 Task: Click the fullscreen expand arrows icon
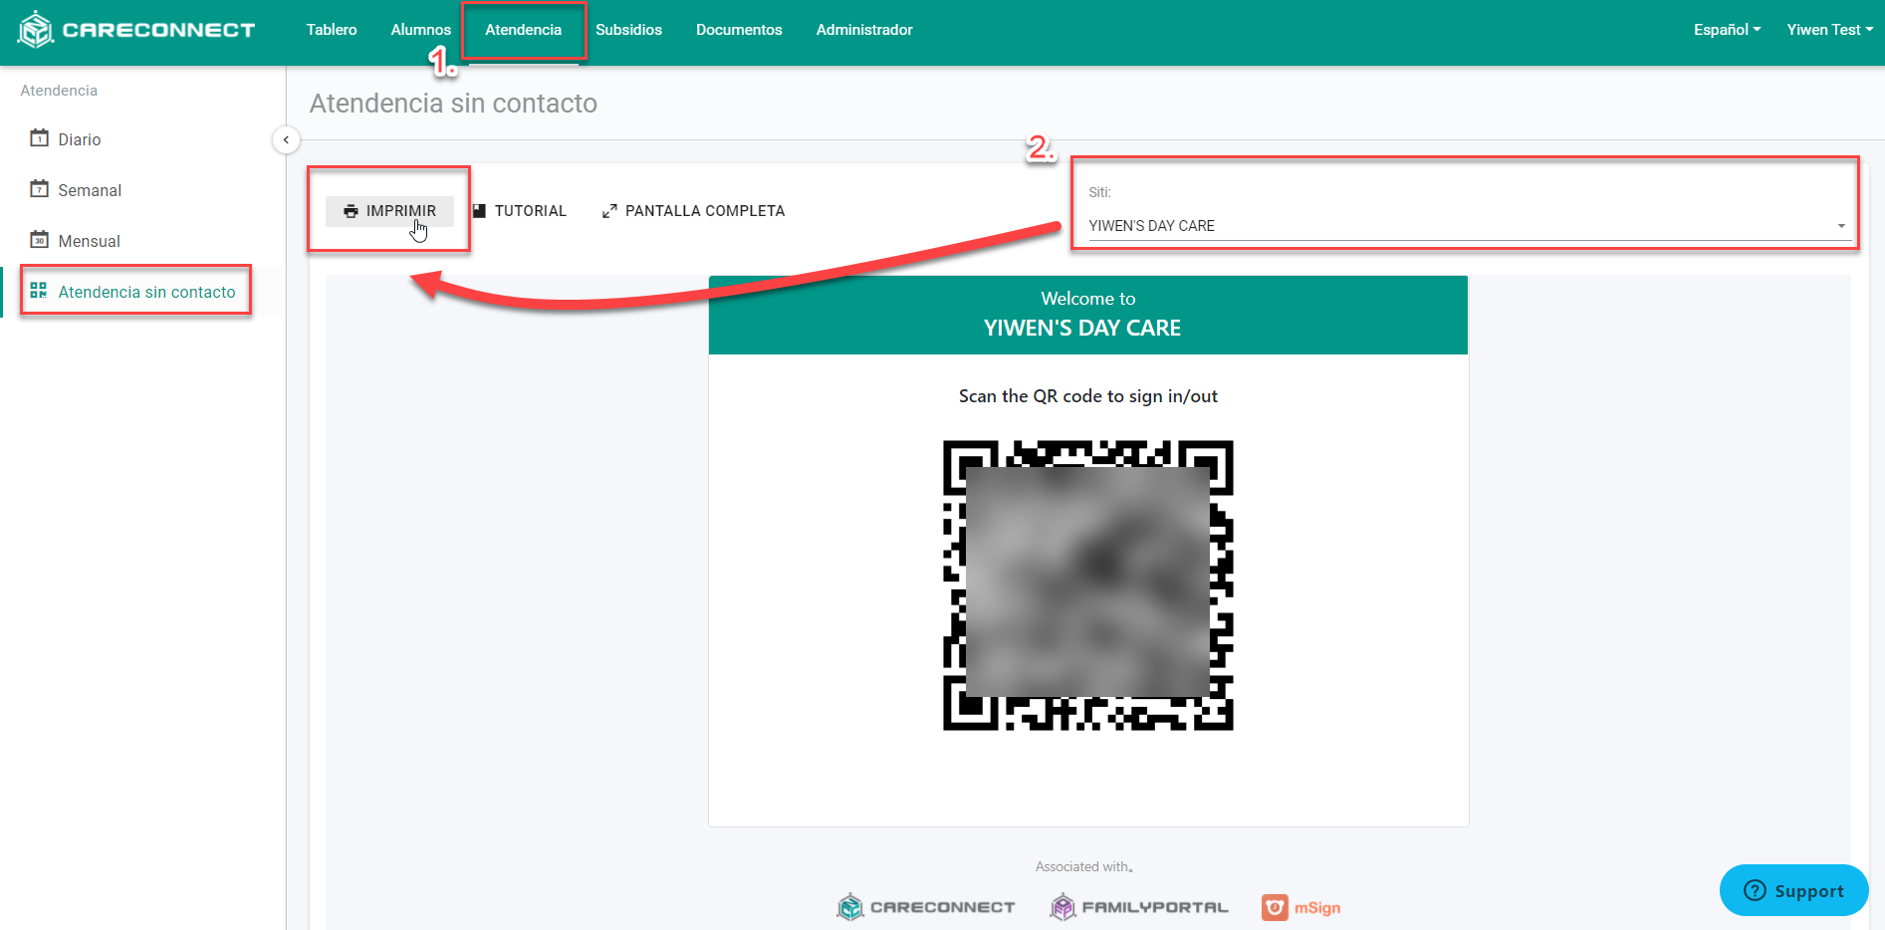tap(609, 211)
